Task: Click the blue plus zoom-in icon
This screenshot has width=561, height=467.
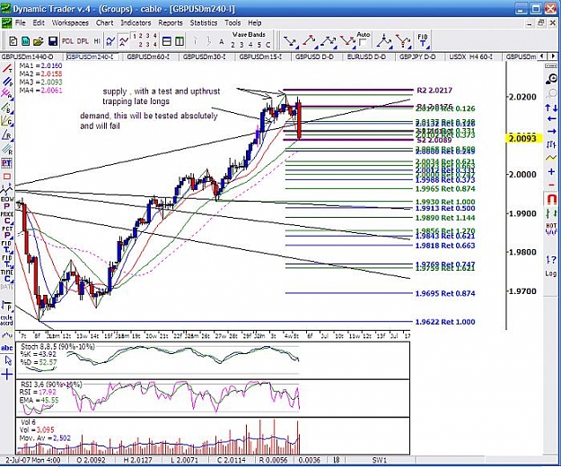Action: tap(551, 173)
